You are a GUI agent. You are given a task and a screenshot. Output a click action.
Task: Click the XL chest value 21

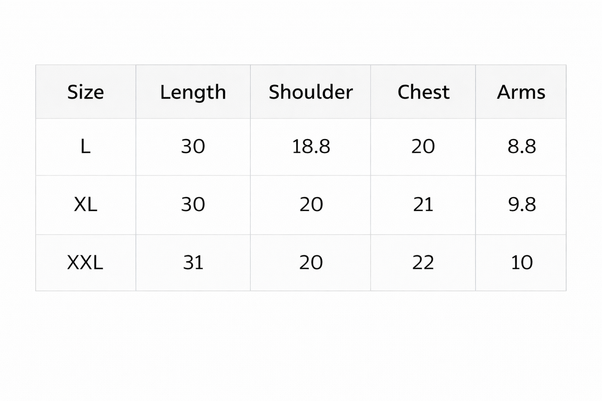(x=423, y=204)
